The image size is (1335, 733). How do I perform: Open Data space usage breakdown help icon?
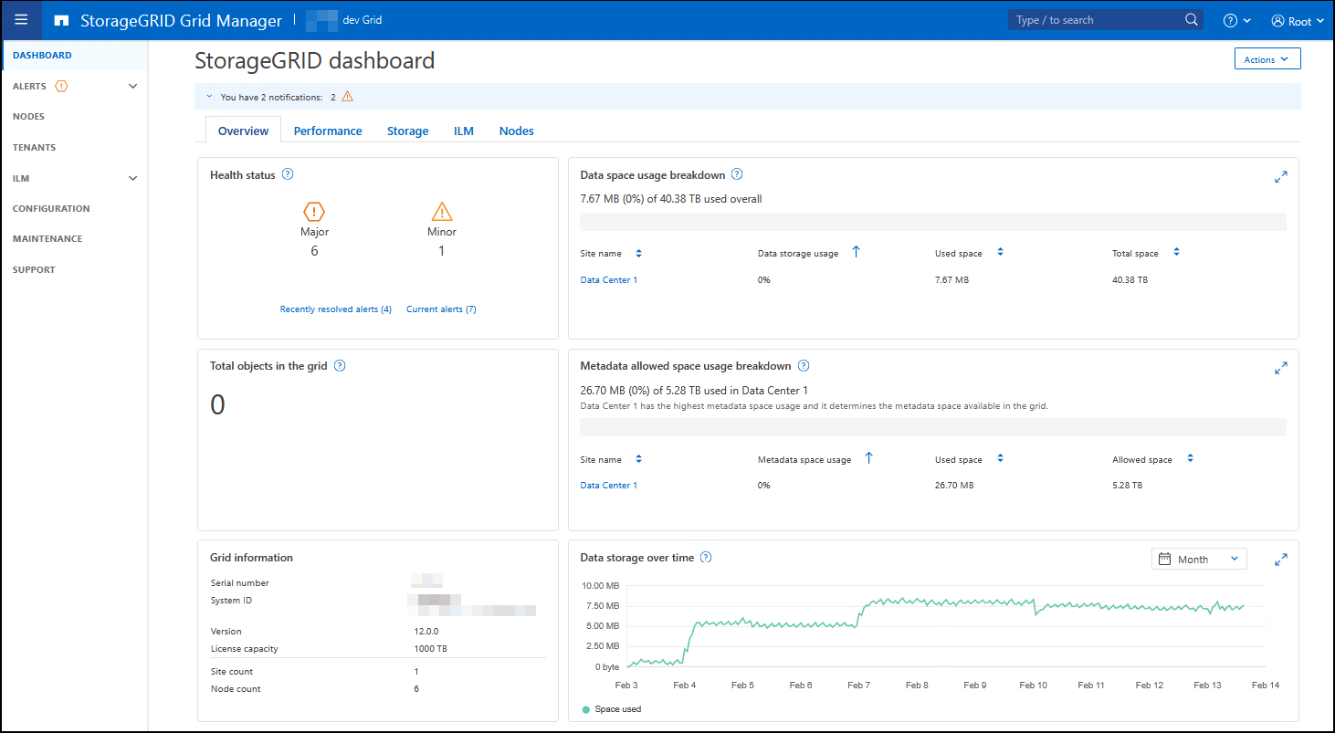[x=737, y=174]
